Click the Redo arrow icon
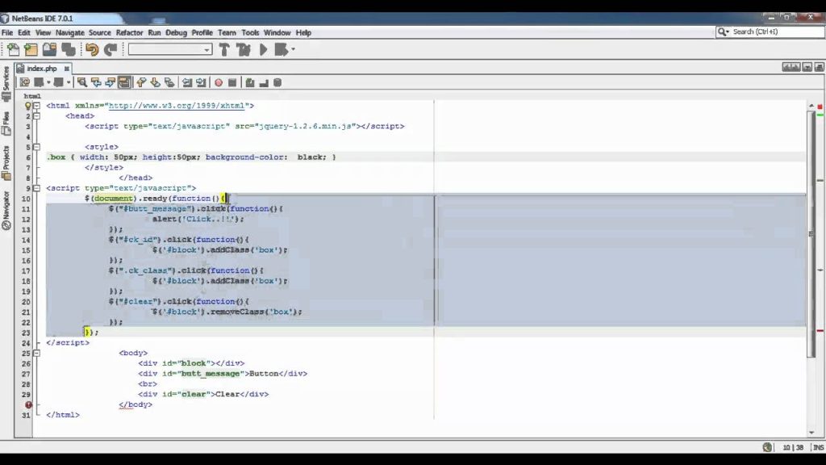 coord(111,49)
